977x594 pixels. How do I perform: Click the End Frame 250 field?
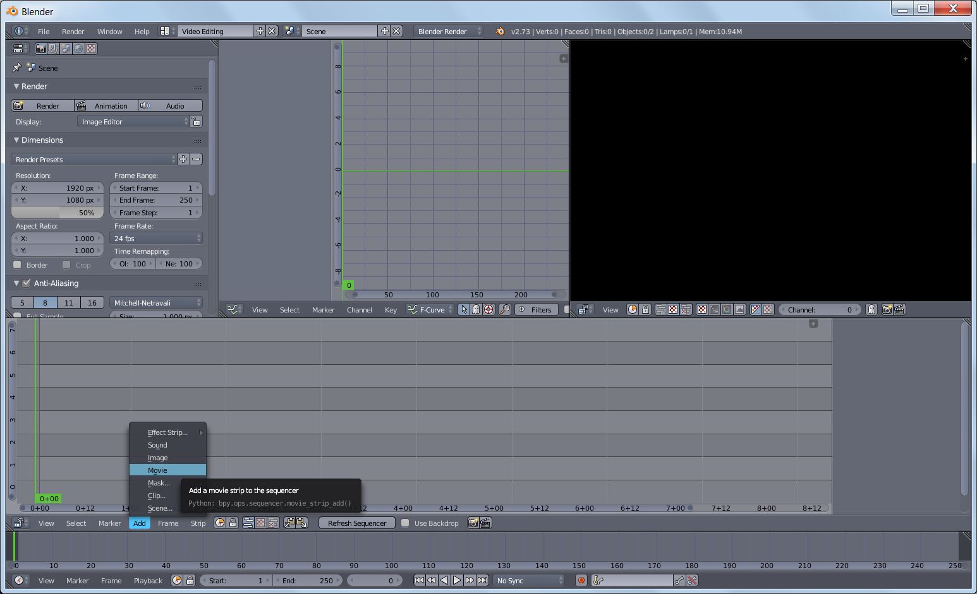(156, 200)
